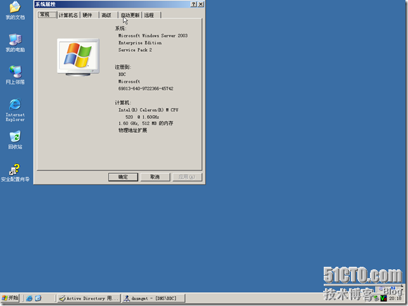Click the green tray icon beside the clock
Viewport: 408px width, 306px height.
coord(383,298)
